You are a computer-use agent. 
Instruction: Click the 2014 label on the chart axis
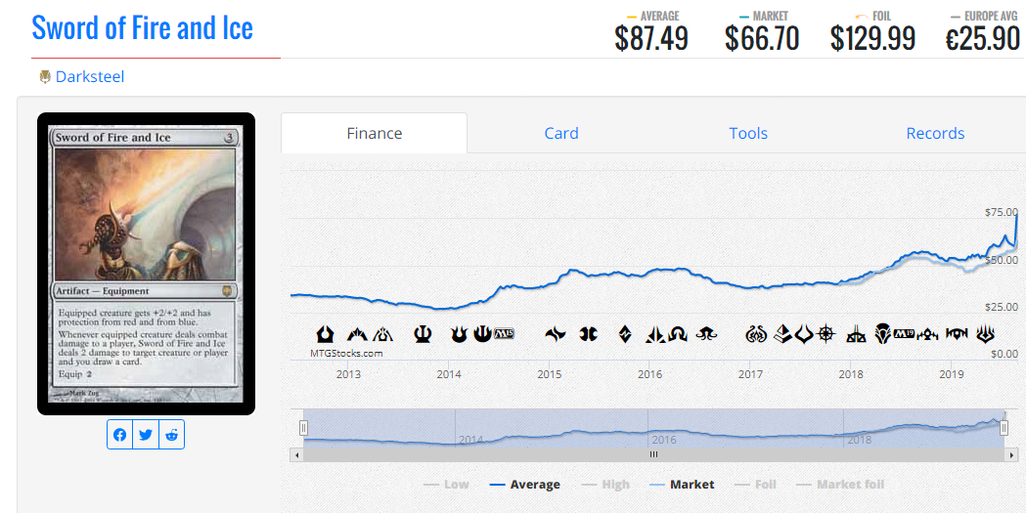click(449, 374)
